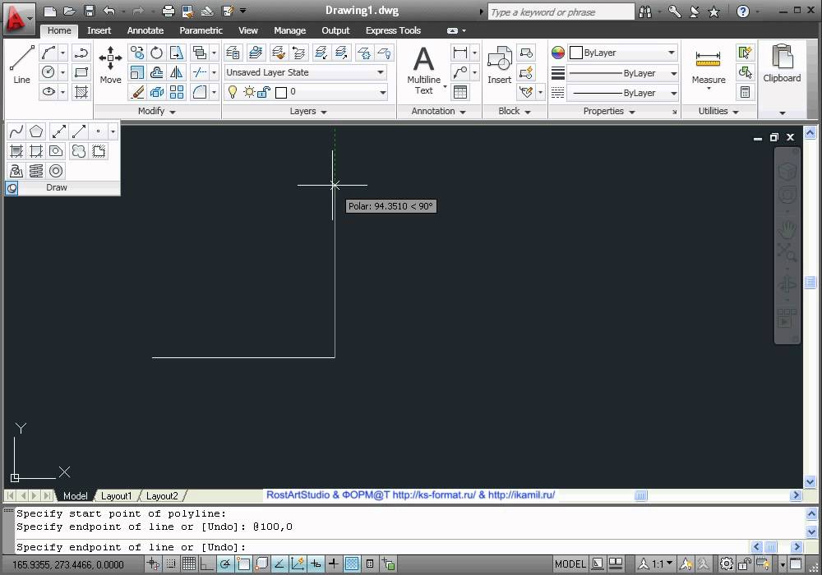The height and width of the screenshot is (575, 822).
Task: Select the Move tool
Action: (x=110, y=64)
